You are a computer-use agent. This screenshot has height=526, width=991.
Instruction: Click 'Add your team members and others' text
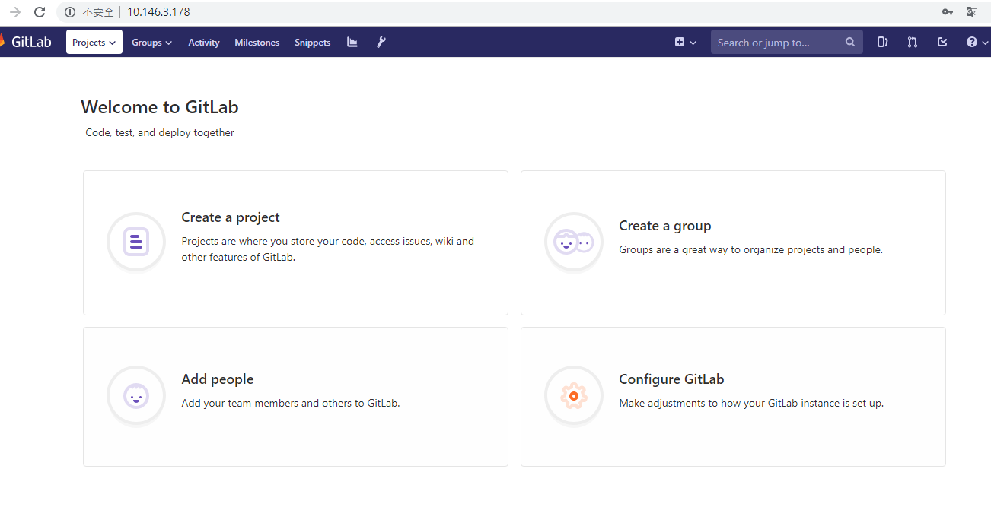point(291,403)
